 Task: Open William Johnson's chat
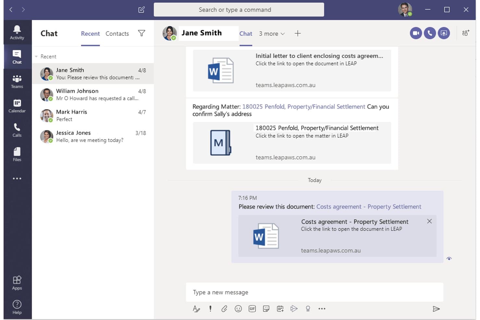(x=93, y=95)
